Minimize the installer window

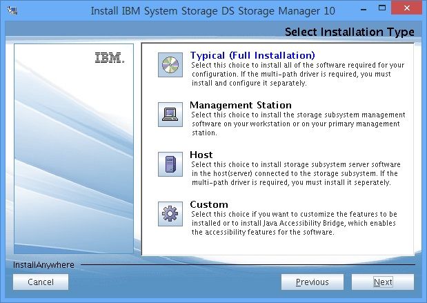click(x=364, y=10)
